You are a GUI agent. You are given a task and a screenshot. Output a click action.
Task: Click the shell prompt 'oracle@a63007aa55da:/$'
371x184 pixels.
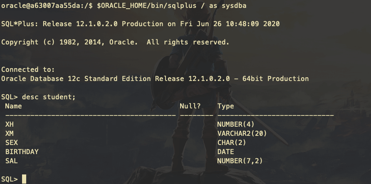point(47,6)
